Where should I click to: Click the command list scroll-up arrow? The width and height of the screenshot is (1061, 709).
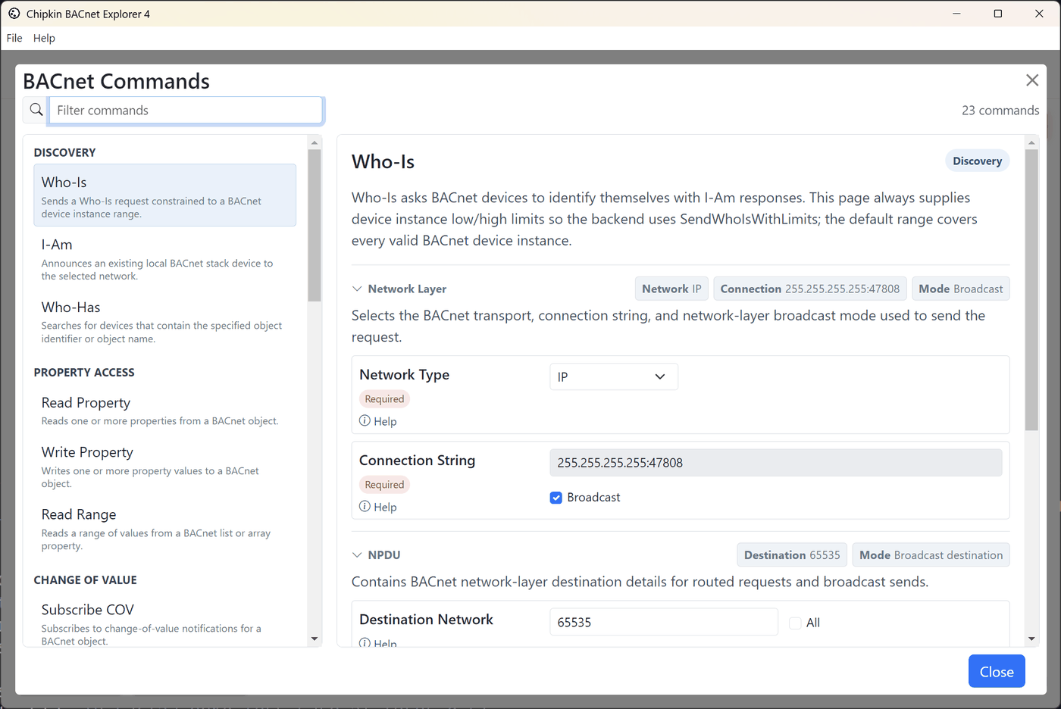pos(315,142)
